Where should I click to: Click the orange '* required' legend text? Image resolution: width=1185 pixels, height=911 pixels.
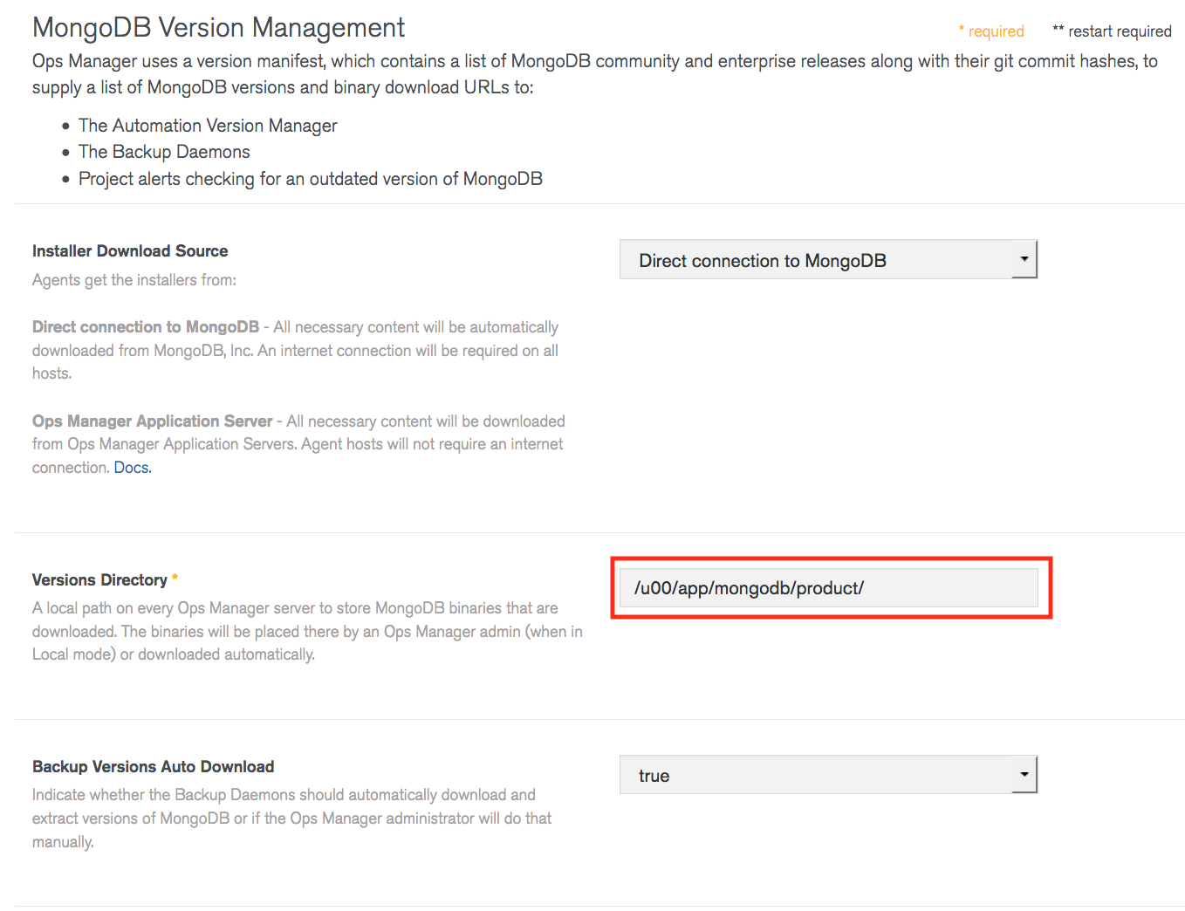coord(991,31)
